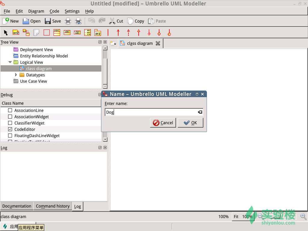Click the Open toolbar button
This screenshot has height=231, width=308.
coord(31,21)
